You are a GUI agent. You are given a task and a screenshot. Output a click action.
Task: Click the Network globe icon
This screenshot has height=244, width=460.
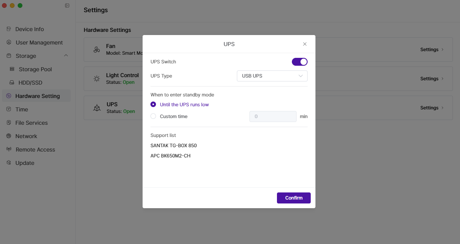click(x=9, y=136)
